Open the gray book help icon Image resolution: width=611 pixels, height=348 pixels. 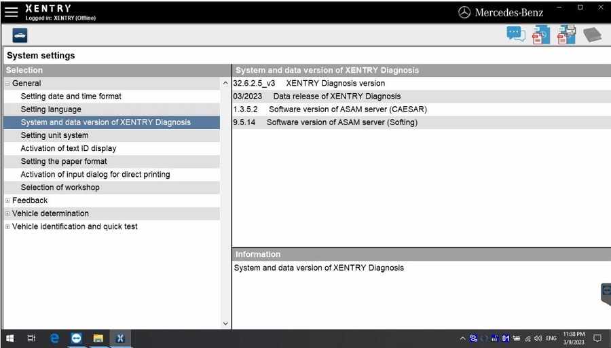592,35
